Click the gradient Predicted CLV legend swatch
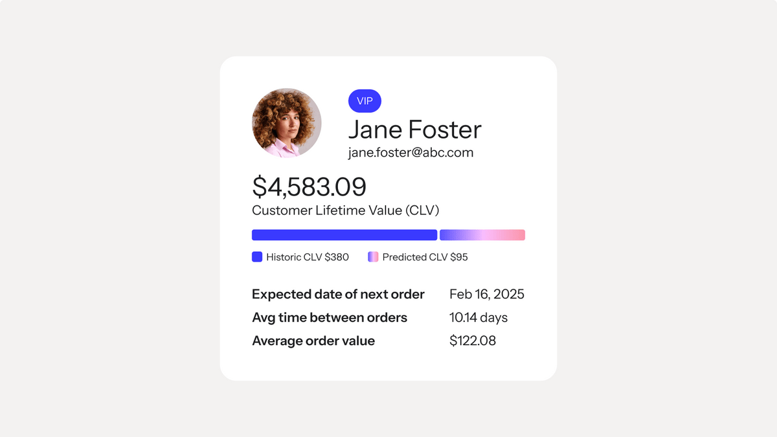Screen dimensions: 777x437 coord(373,257)
